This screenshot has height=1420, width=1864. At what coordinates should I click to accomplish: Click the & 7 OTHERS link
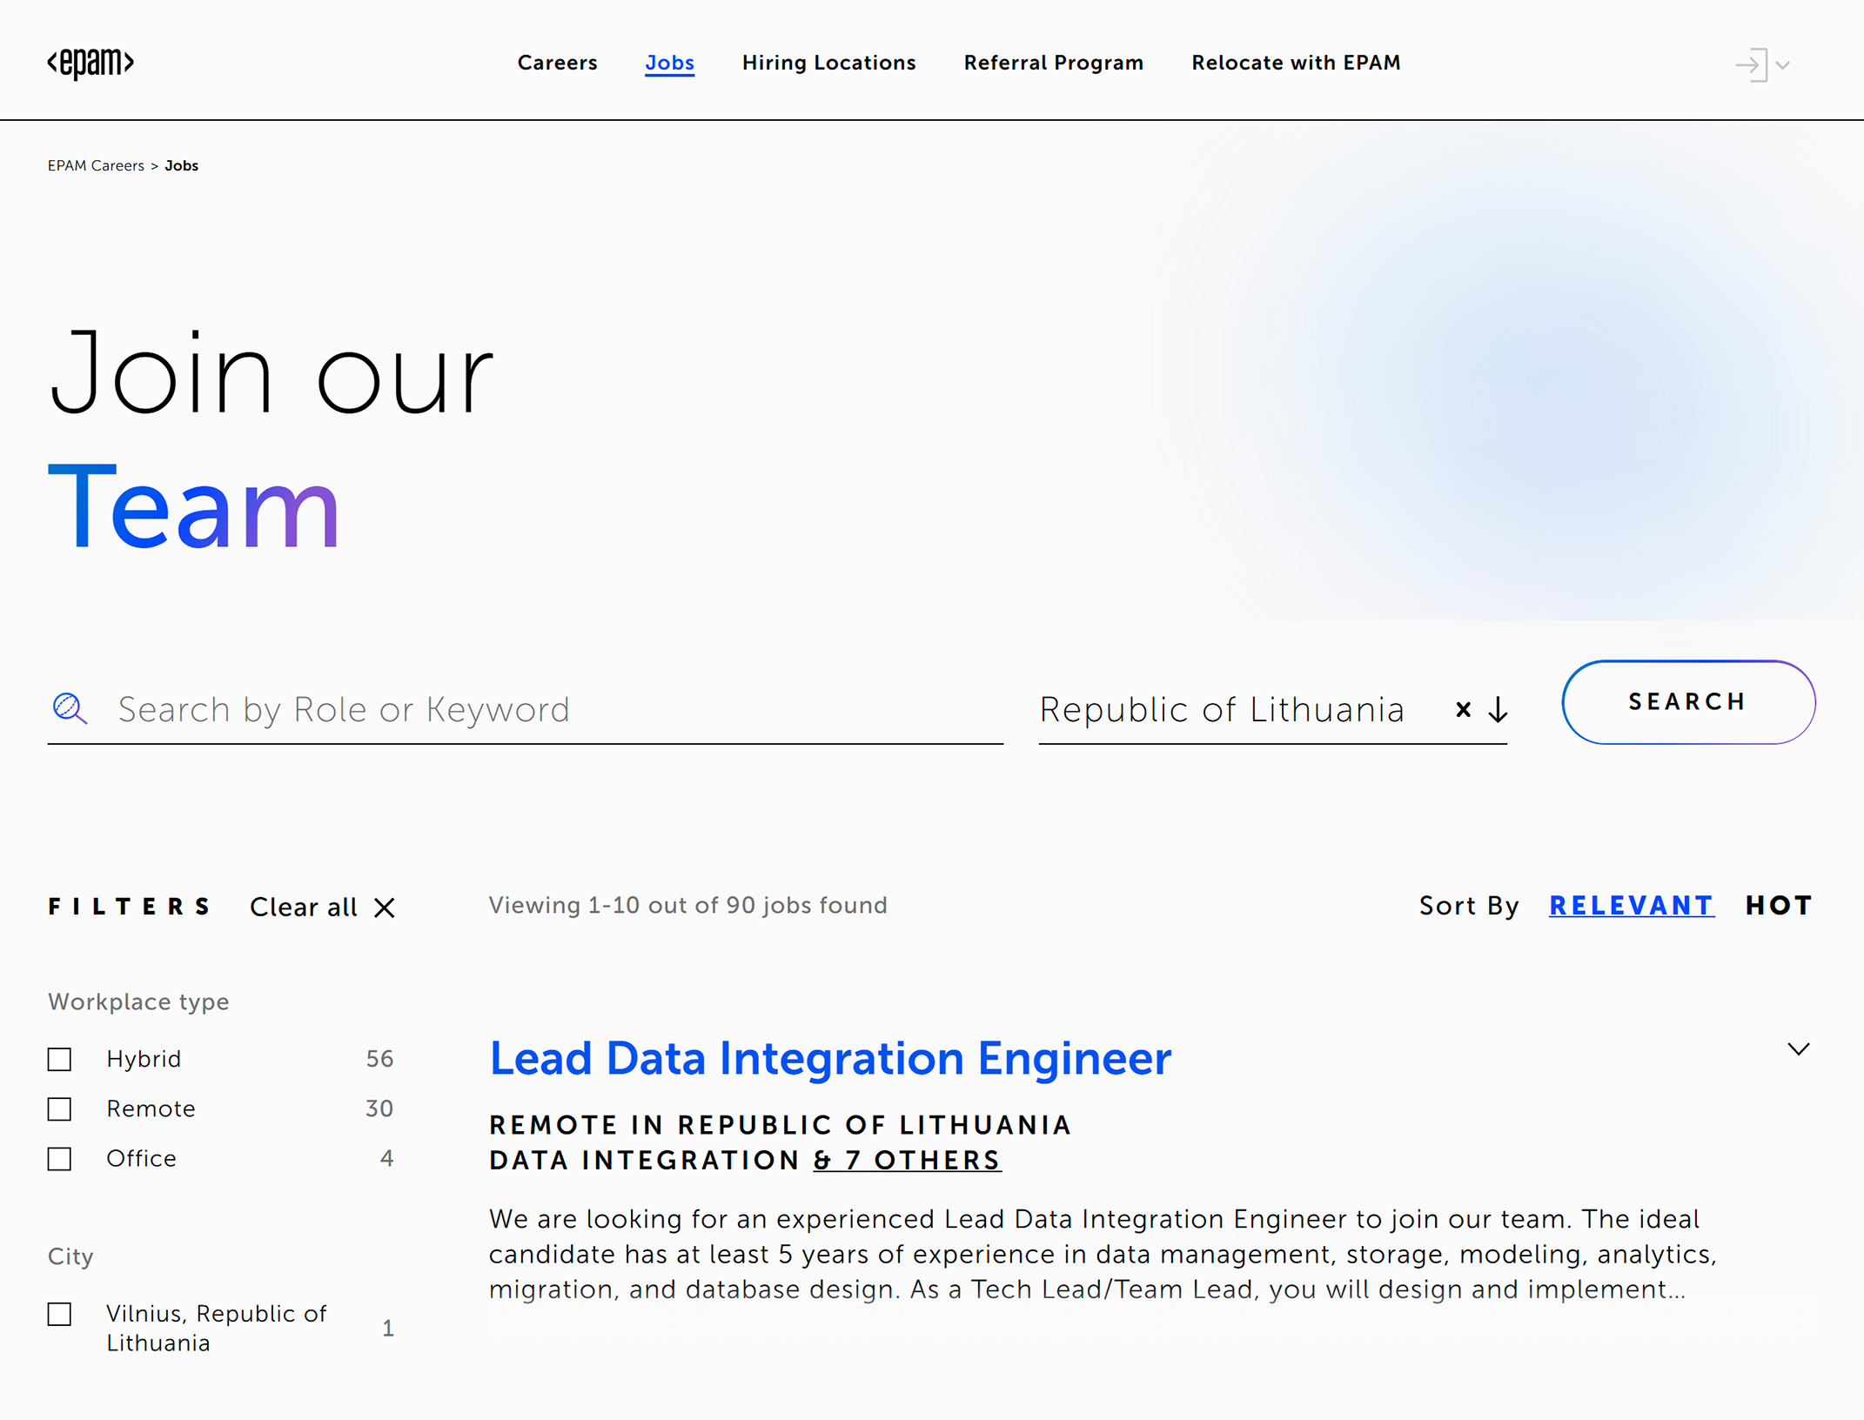pyautogui.click(x=907, y=1160)
